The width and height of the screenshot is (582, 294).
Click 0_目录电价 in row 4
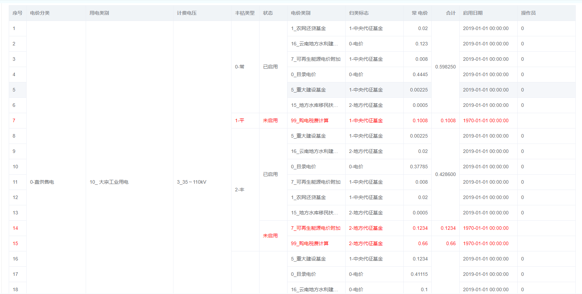pyautogui.click(x=304, y=74)
